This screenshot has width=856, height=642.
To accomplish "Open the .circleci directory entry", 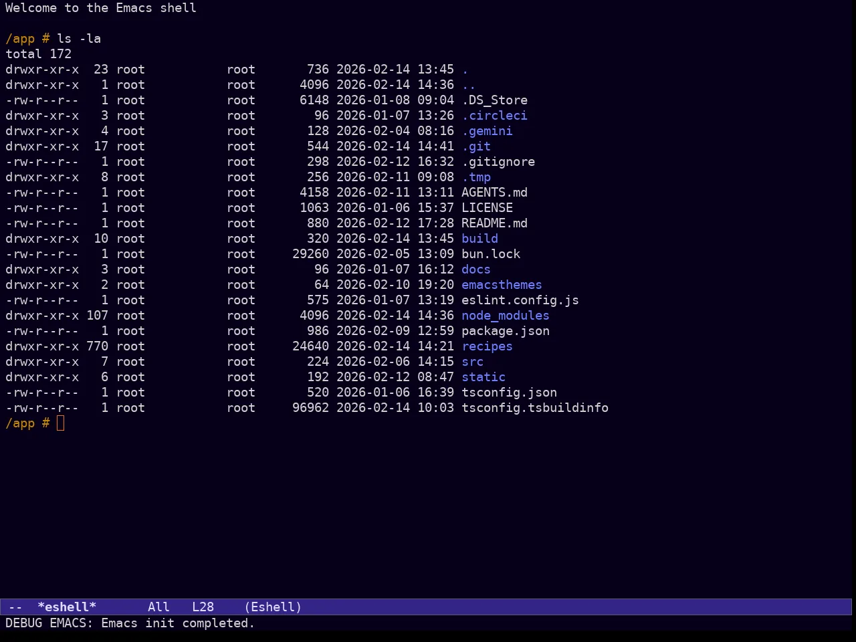I will point(494,116).
